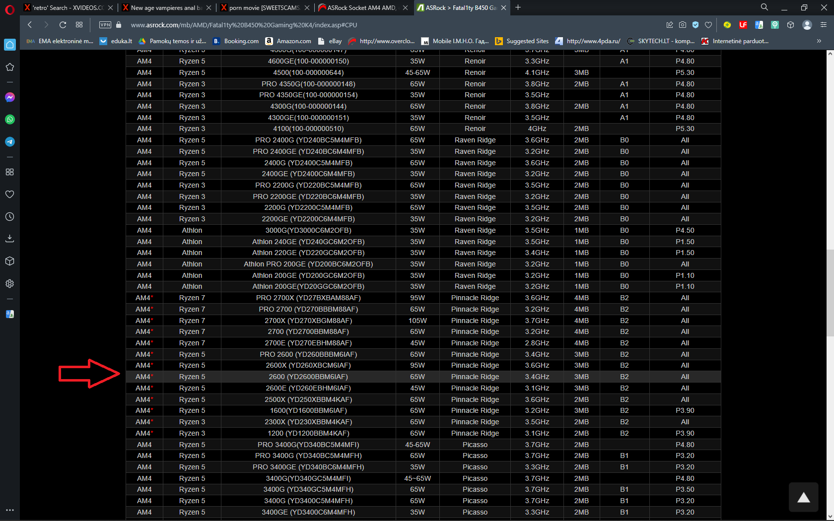The width and height of the screenshot is (834, 521).
Task: Open History clock in the sidebar
Action: (x=10, y=217)
